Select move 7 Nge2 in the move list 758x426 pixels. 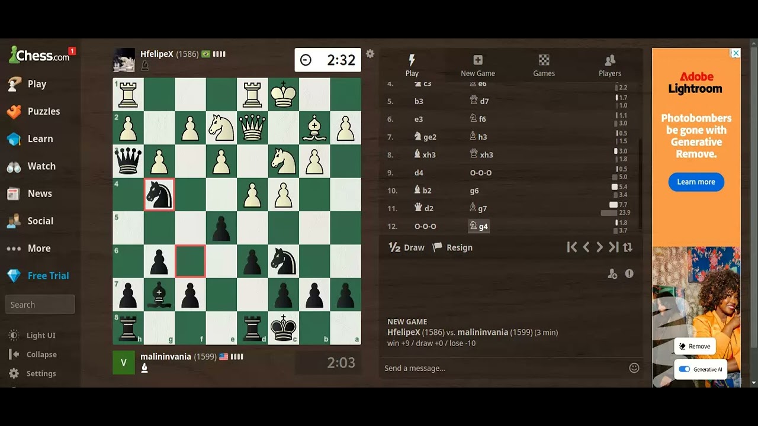pyautogui.click(x=425, y=137)
